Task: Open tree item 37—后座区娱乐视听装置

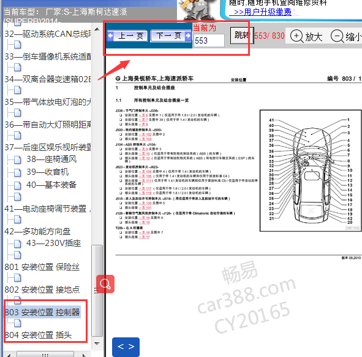Action: 48,147
